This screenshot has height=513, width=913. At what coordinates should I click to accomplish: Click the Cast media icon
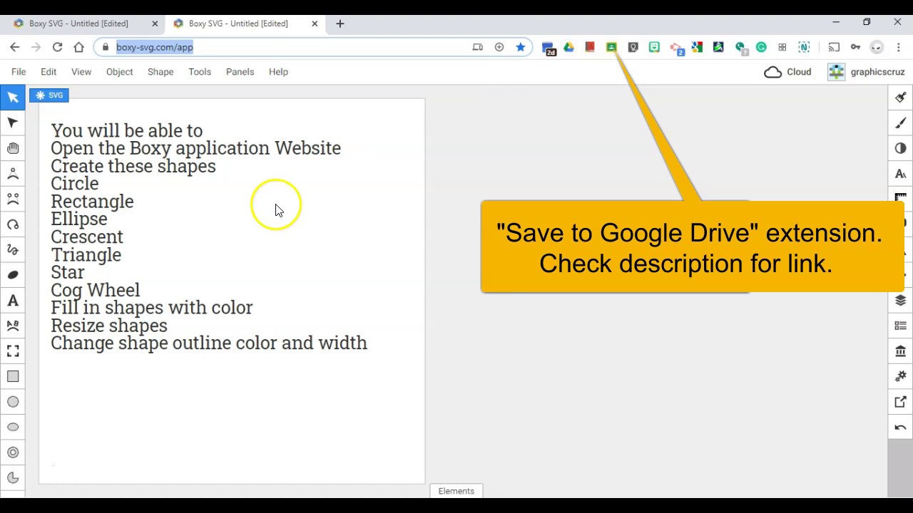[834, 47]
